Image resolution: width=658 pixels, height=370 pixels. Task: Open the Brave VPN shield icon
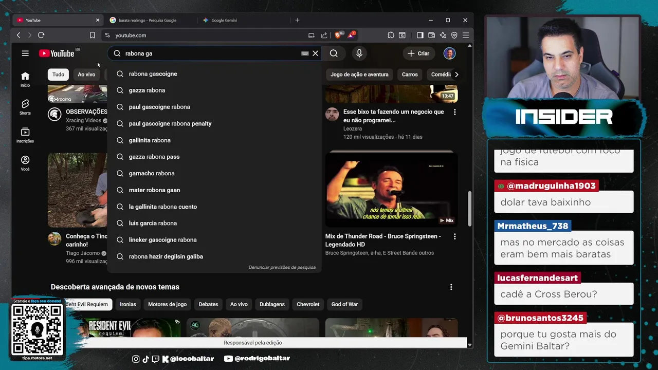(x=454, y=35)
